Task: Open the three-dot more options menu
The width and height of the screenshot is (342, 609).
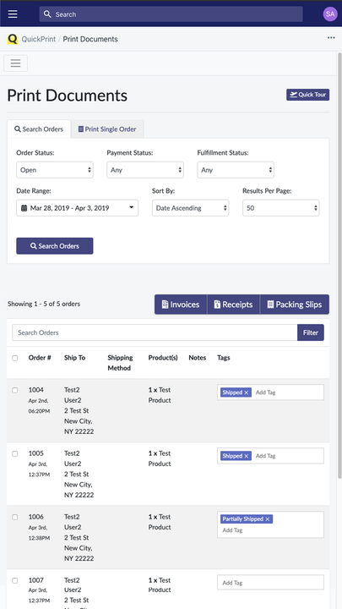Action: [x=331, y=38]
